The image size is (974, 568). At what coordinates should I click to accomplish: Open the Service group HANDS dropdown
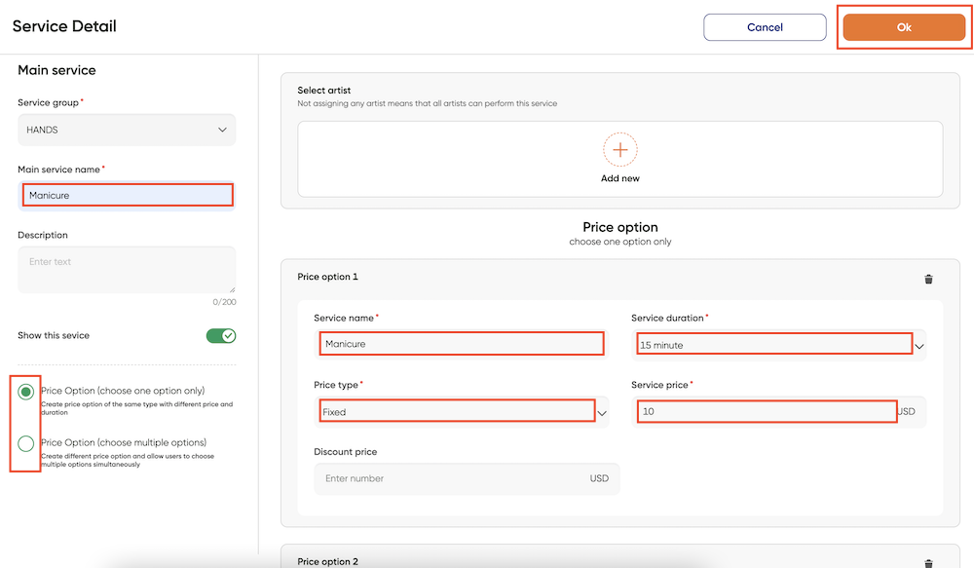[127, 130]
